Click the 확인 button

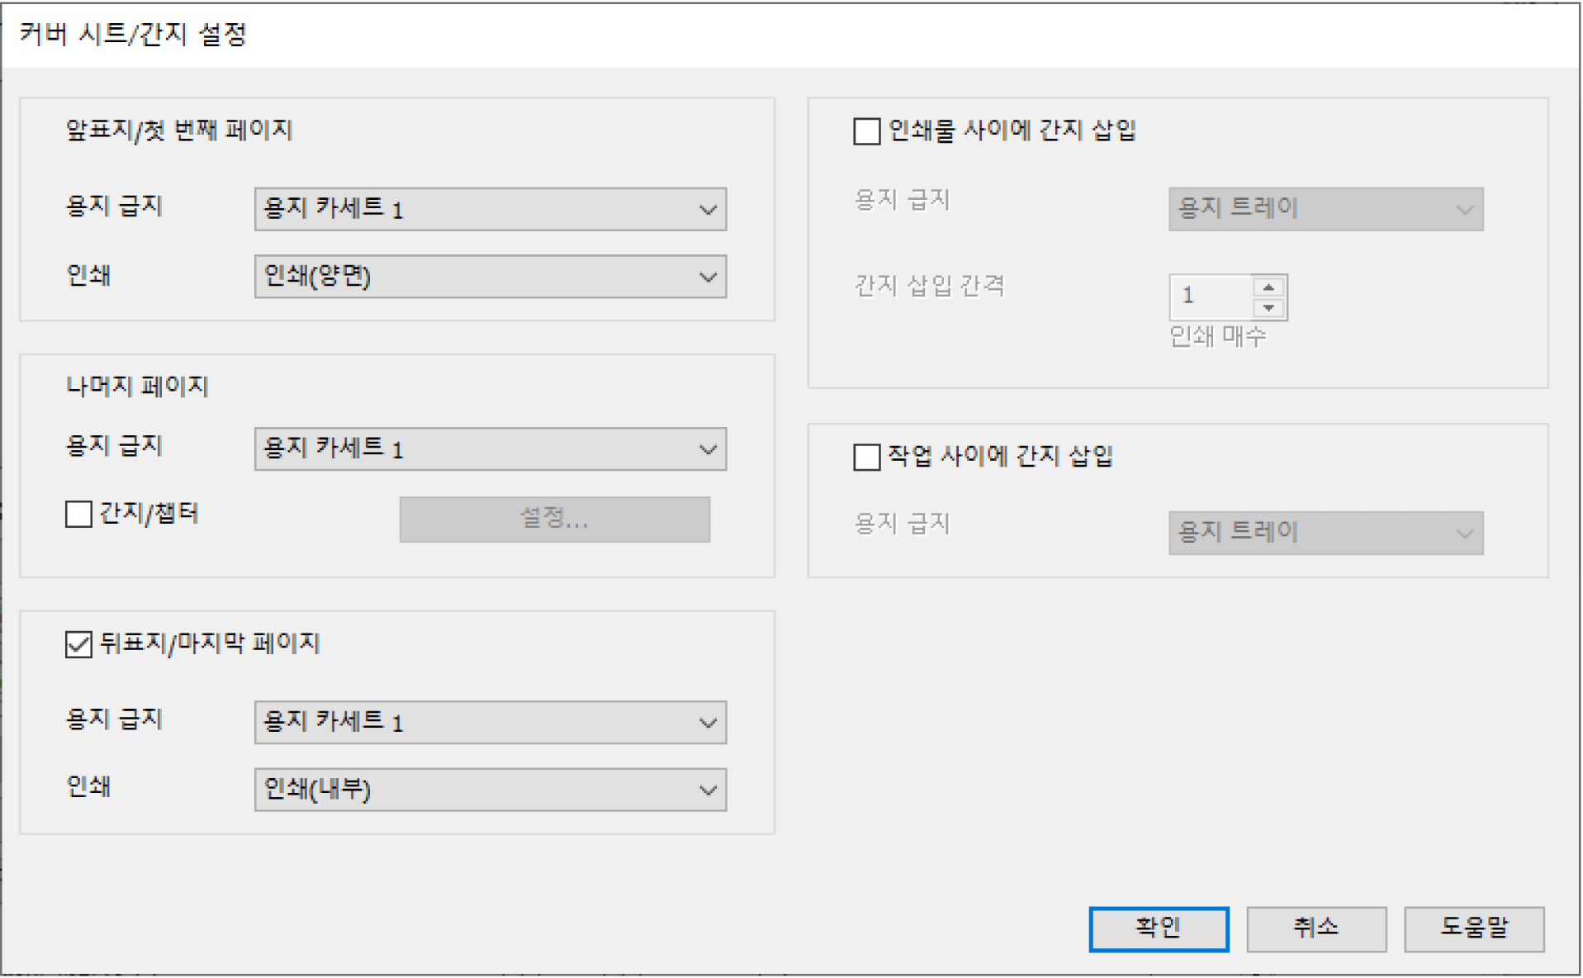point(1158,928)
